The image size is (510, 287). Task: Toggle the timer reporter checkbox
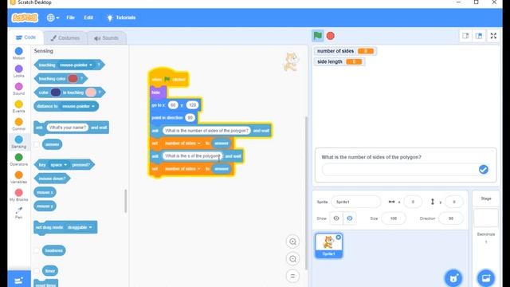tap(37, 271)
